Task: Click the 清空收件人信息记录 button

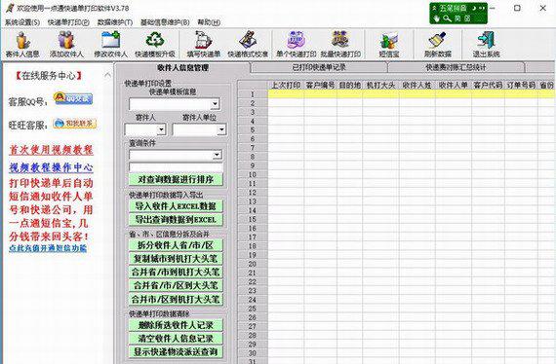Action: coord(176,338)
